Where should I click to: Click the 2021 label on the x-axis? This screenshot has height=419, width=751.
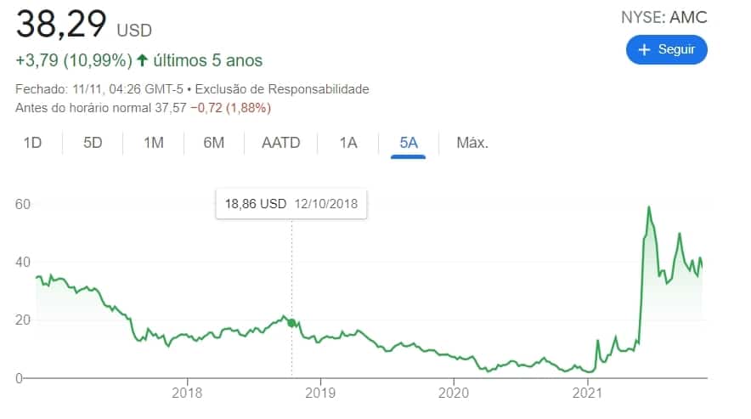tap(588, 394)
